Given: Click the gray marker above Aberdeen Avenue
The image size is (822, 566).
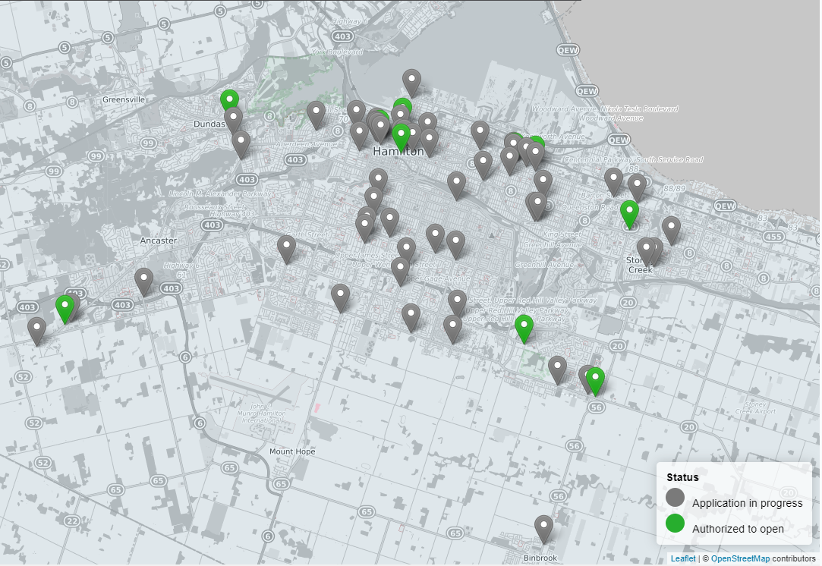Looking at the screenshot, I should (x=316, y=114).
